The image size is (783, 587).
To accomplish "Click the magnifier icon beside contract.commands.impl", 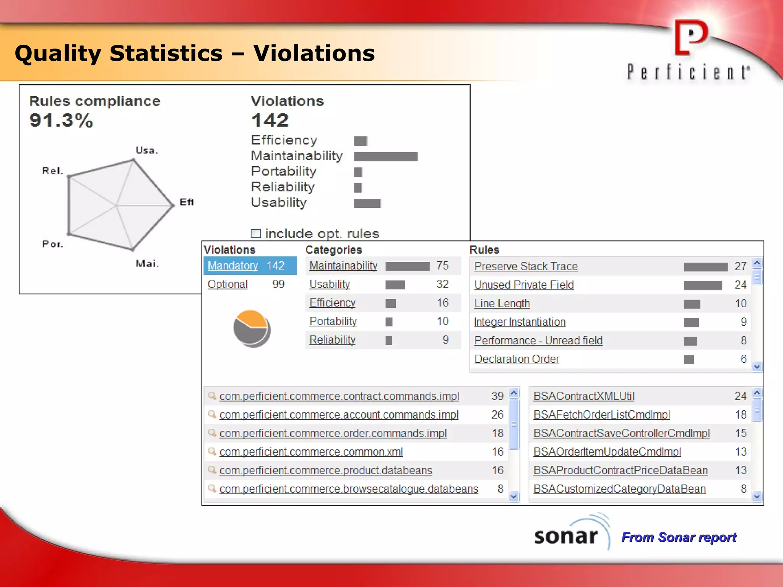I will click(x=212, y=396).
